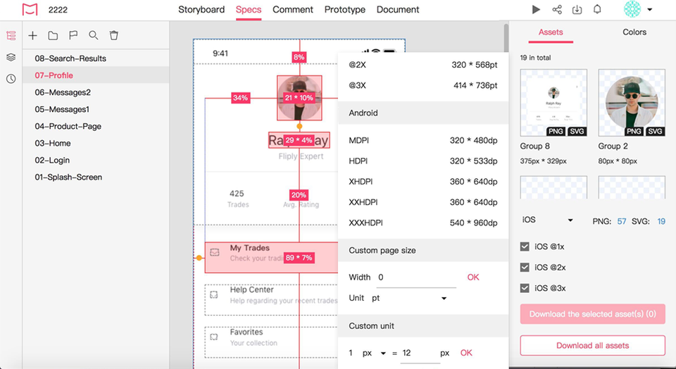676x369 pixels.
Task: Choose HDPI 320 * 533dp size
Action: (423, 161)
